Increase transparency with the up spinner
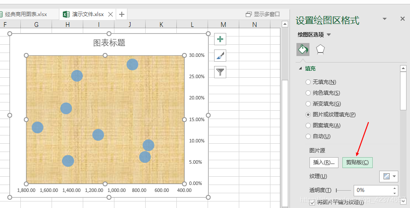 tap(395, 188)
